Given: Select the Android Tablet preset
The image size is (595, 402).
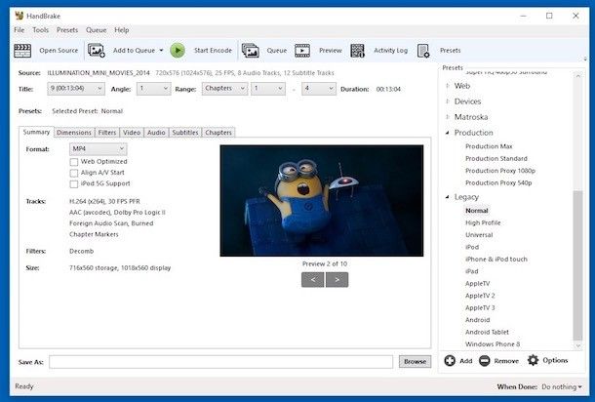Looking at the screenshot, I should click(487, 332).
